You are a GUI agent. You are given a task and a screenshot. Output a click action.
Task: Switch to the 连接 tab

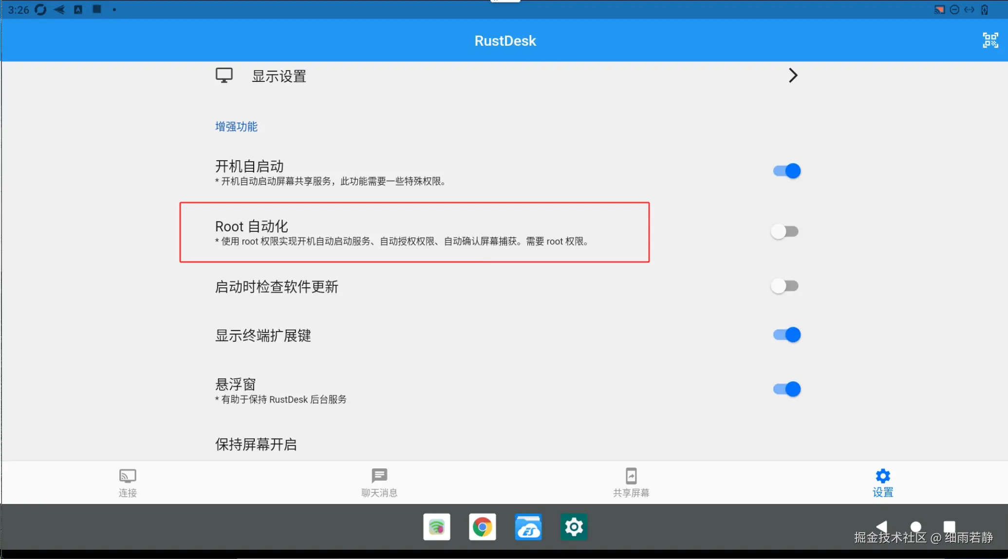pyautogui.click(x=128, y=483)
